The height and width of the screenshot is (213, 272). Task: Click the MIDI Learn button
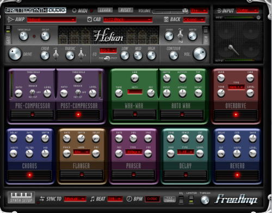[105, 10]
